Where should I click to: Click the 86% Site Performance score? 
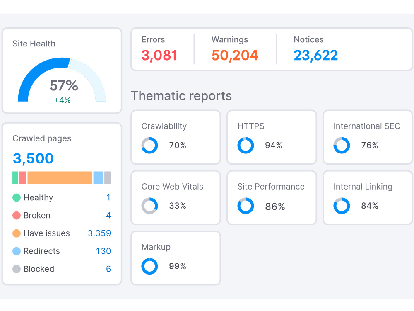click(x=275, y=207)
